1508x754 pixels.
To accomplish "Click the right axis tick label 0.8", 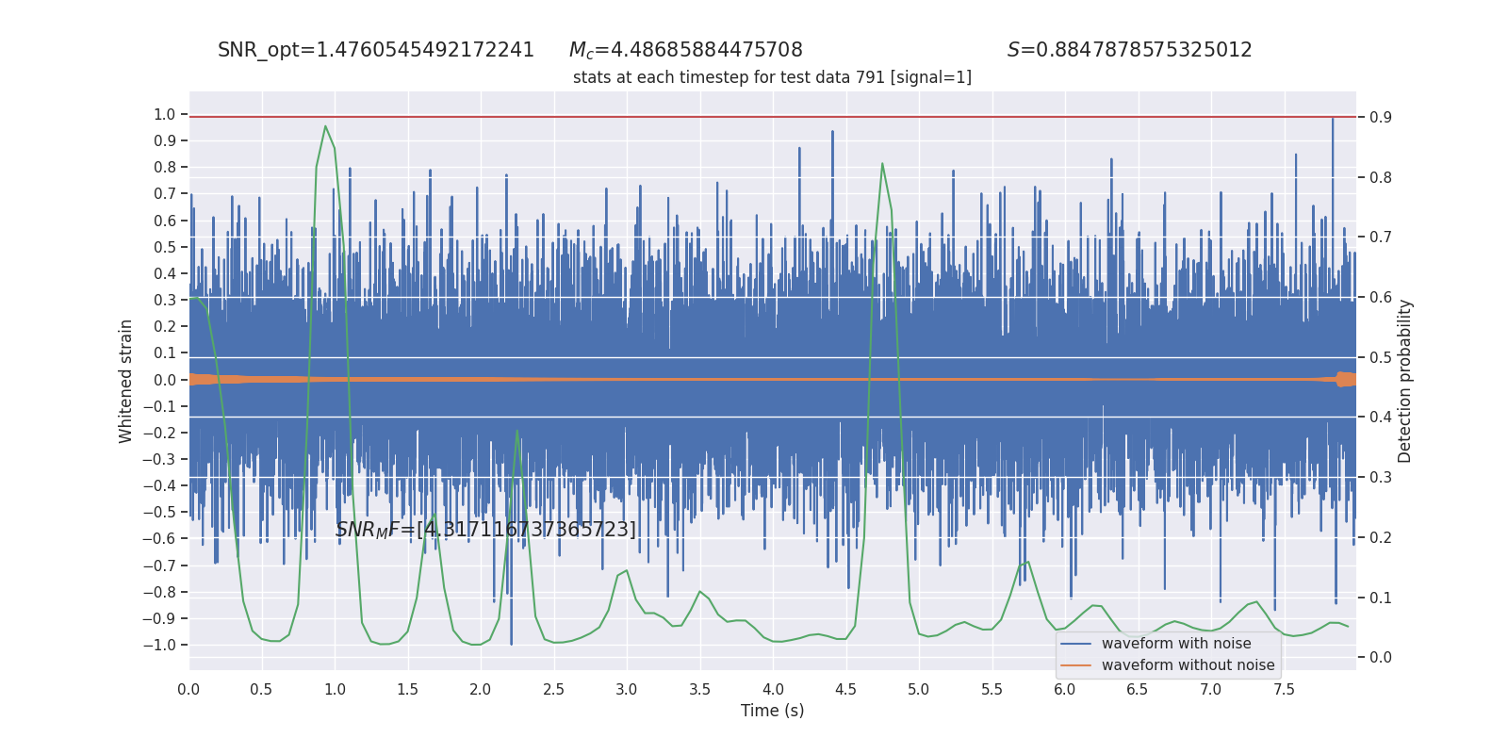I will click(x=1381, y=177).
